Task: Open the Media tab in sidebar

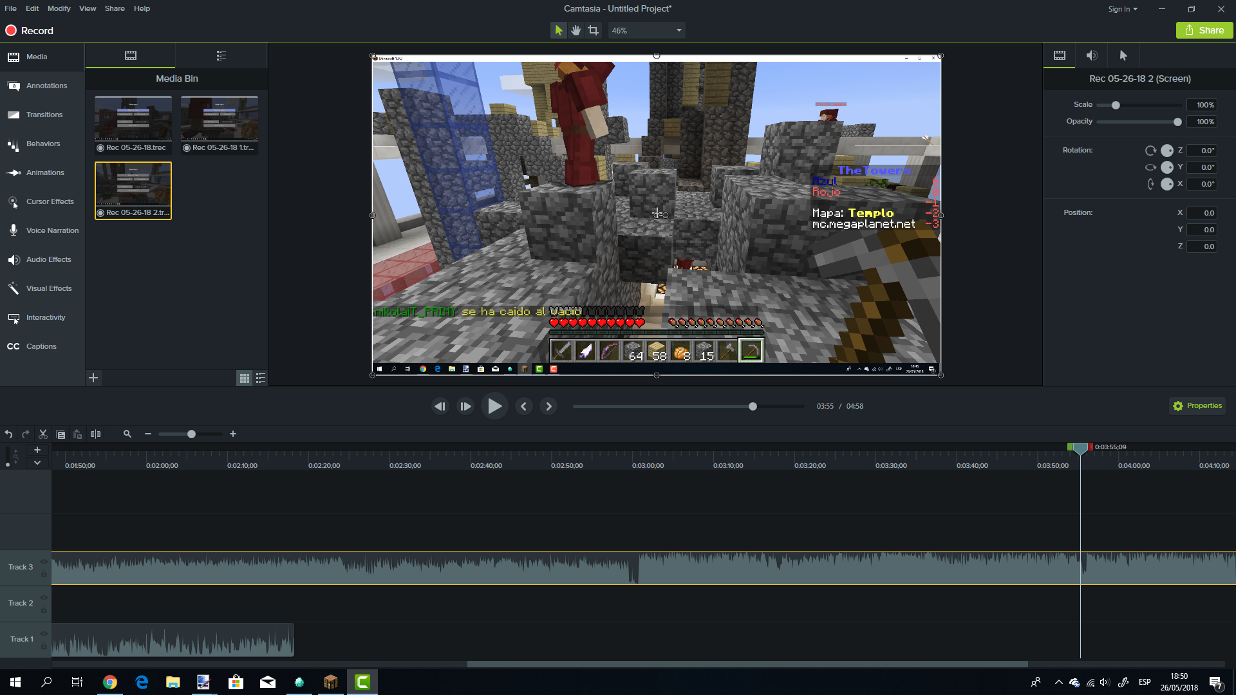Action: tap(42, 57)
